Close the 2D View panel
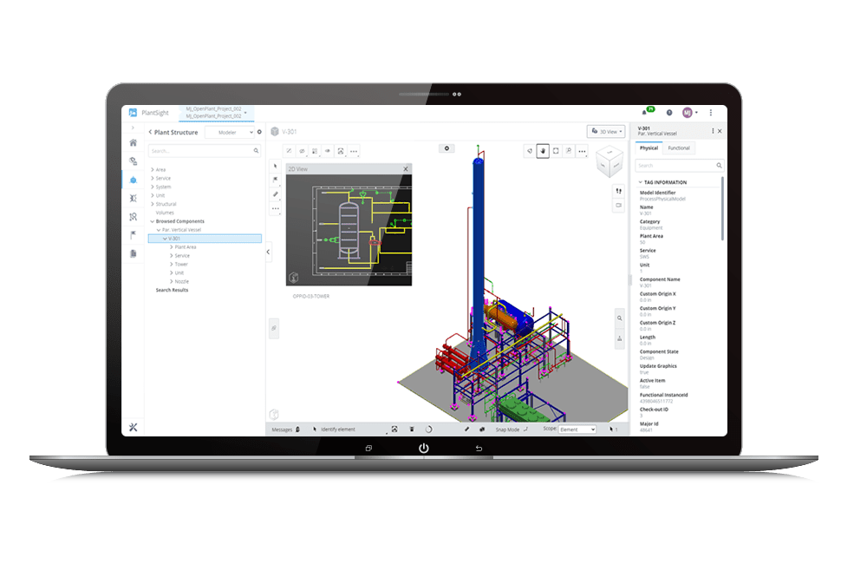 click(405, 169)
